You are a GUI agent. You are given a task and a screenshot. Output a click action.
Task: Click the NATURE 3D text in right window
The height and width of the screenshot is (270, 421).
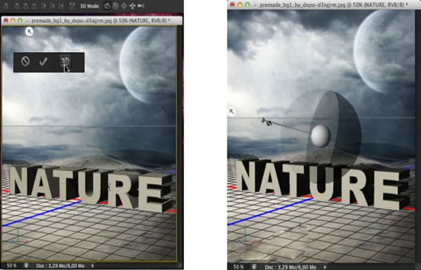[324, 184]
